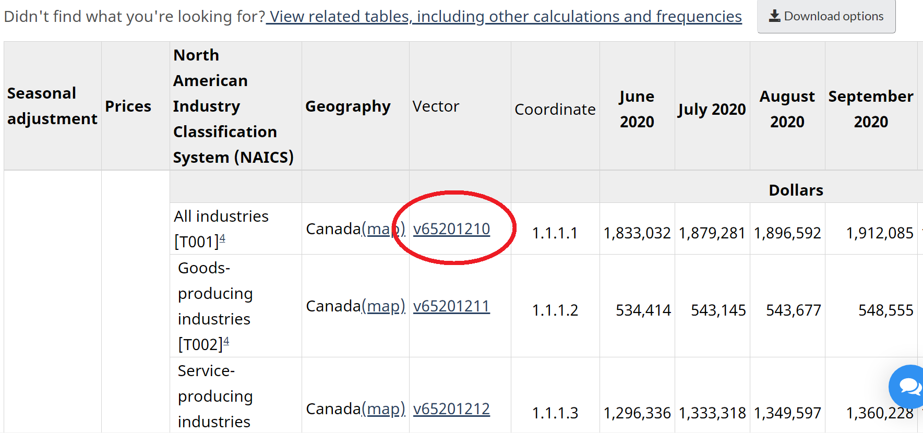Open footnote 4 beside All industries [T001]
923x433 pixels.
pyautogui.click(x=222, y=239)
